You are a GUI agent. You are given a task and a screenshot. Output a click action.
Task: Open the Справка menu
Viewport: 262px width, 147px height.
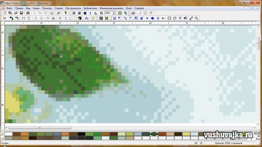click(139, 8)
